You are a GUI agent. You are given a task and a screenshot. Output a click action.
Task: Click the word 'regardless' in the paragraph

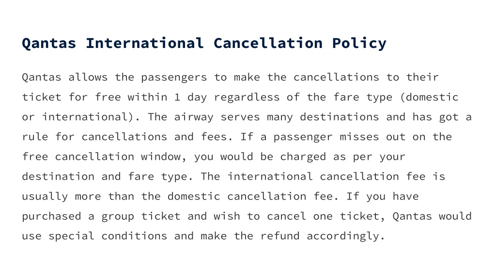coord(247,97)
